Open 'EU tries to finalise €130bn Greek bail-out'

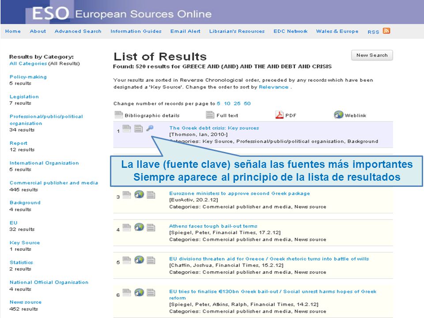[x=273, y=295]
